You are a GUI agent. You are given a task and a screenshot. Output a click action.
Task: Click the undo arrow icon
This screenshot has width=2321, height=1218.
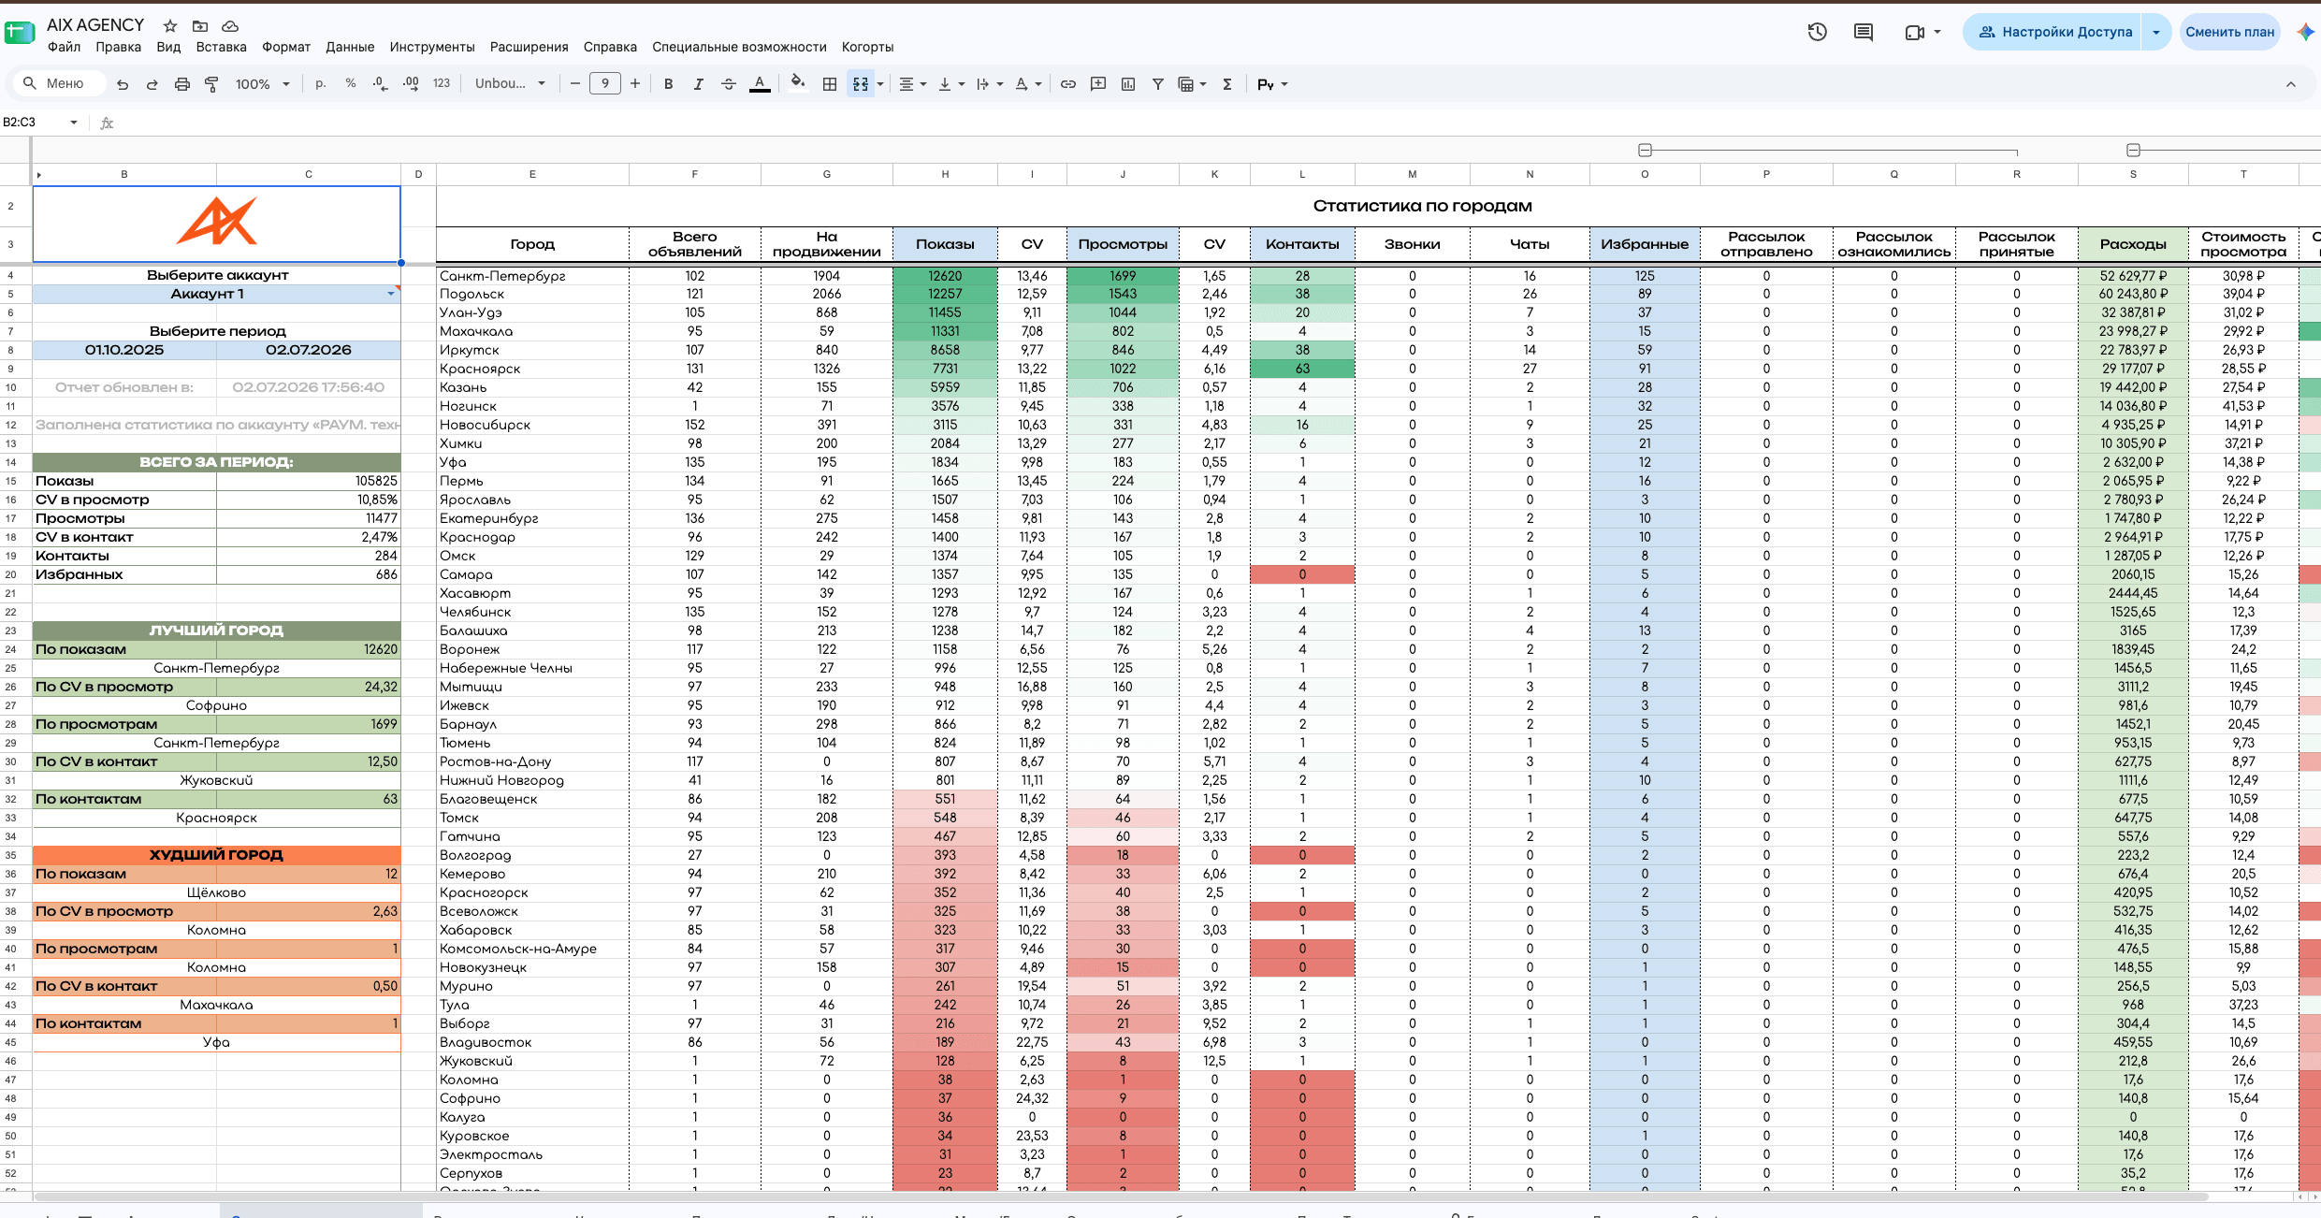[x=123, y=84]
